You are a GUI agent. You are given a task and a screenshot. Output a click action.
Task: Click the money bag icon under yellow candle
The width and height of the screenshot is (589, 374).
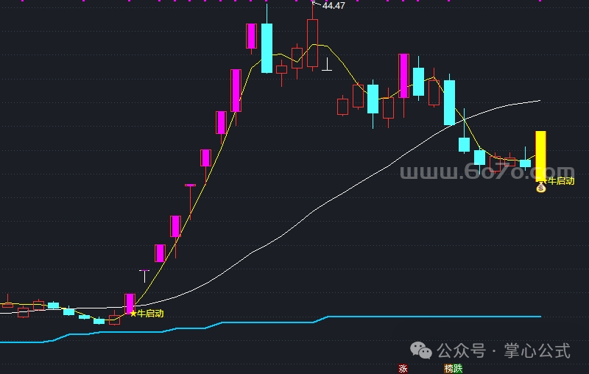(540, 187)
